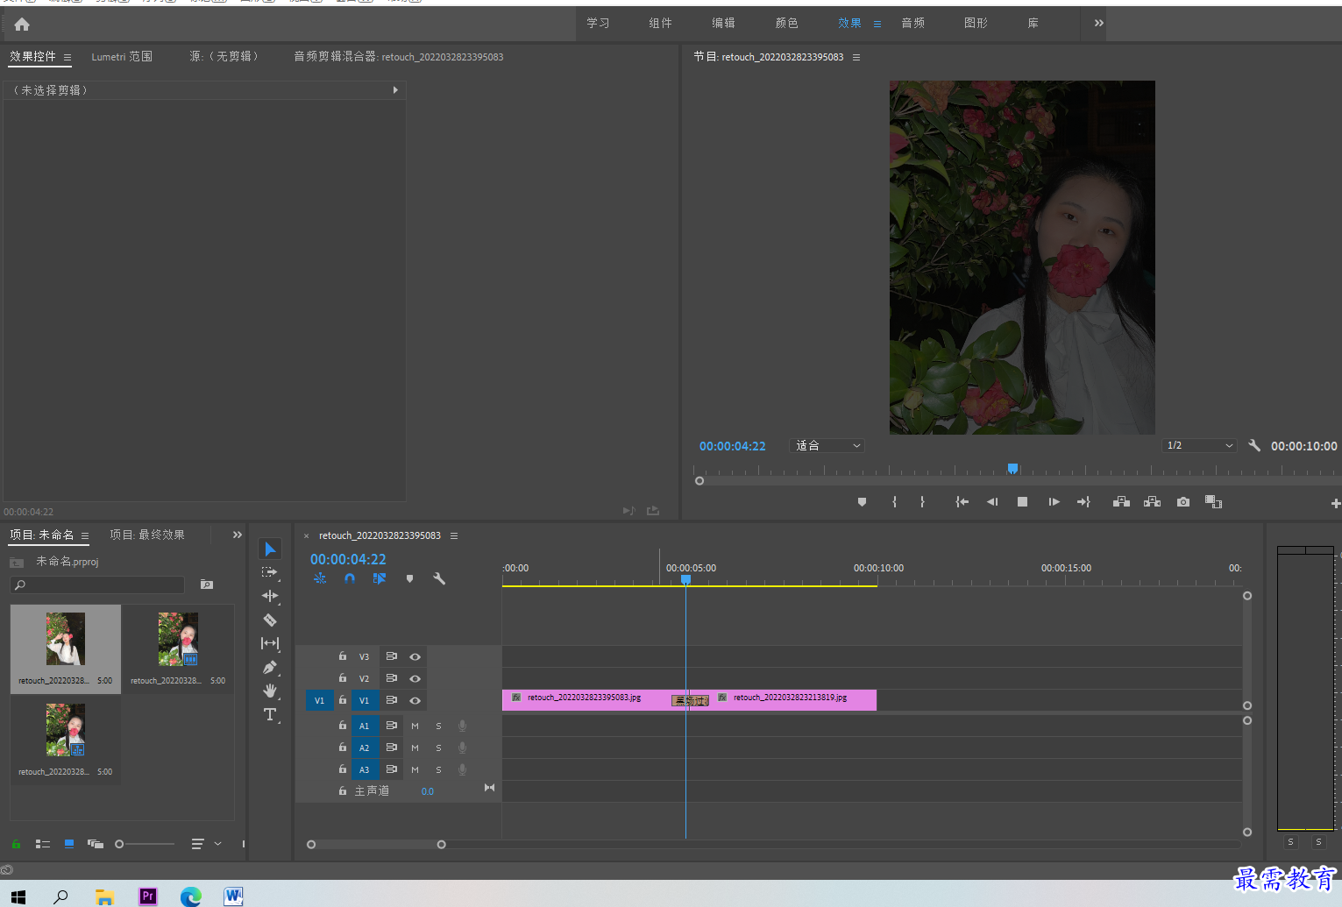Toggle sync lock on A3

tap(392, 769)
